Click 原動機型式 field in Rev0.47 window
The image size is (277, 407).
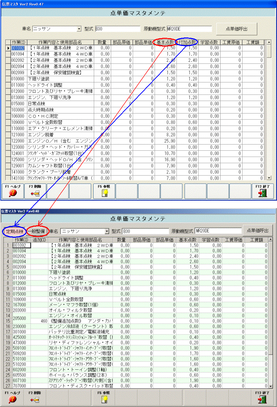coord(189,29)
